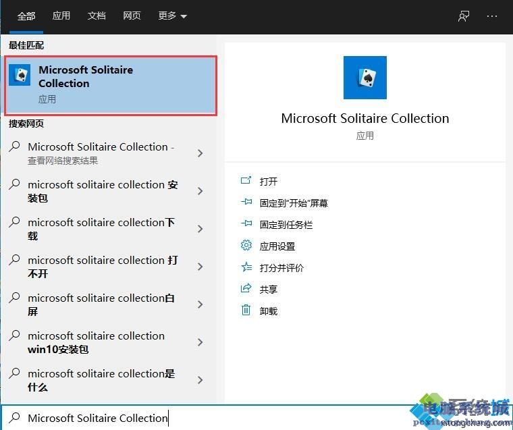This screenshot has width=513, height=430.
Task: Select 打分并评价
Action: [281, 268]
